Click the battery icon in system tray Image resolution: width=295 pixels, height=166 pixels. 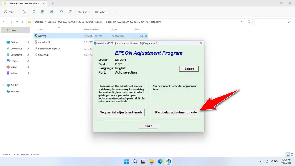point(276,162)
